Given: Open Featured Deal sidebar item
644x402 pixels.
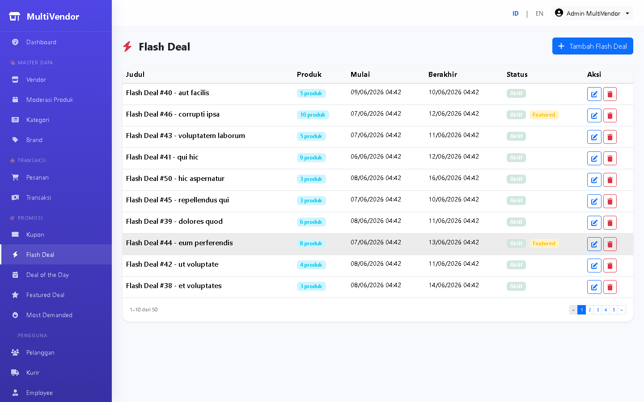Looking at the screenshot, I should (x=56, y=295).
